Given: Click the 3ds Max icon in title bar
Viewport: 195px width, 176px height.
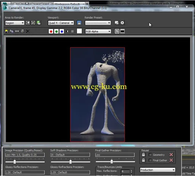Looking at the screenshot, I should point(5,8).
